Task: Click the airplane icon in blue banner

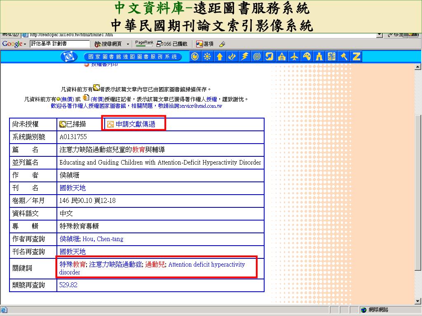Action: [294, 57]
